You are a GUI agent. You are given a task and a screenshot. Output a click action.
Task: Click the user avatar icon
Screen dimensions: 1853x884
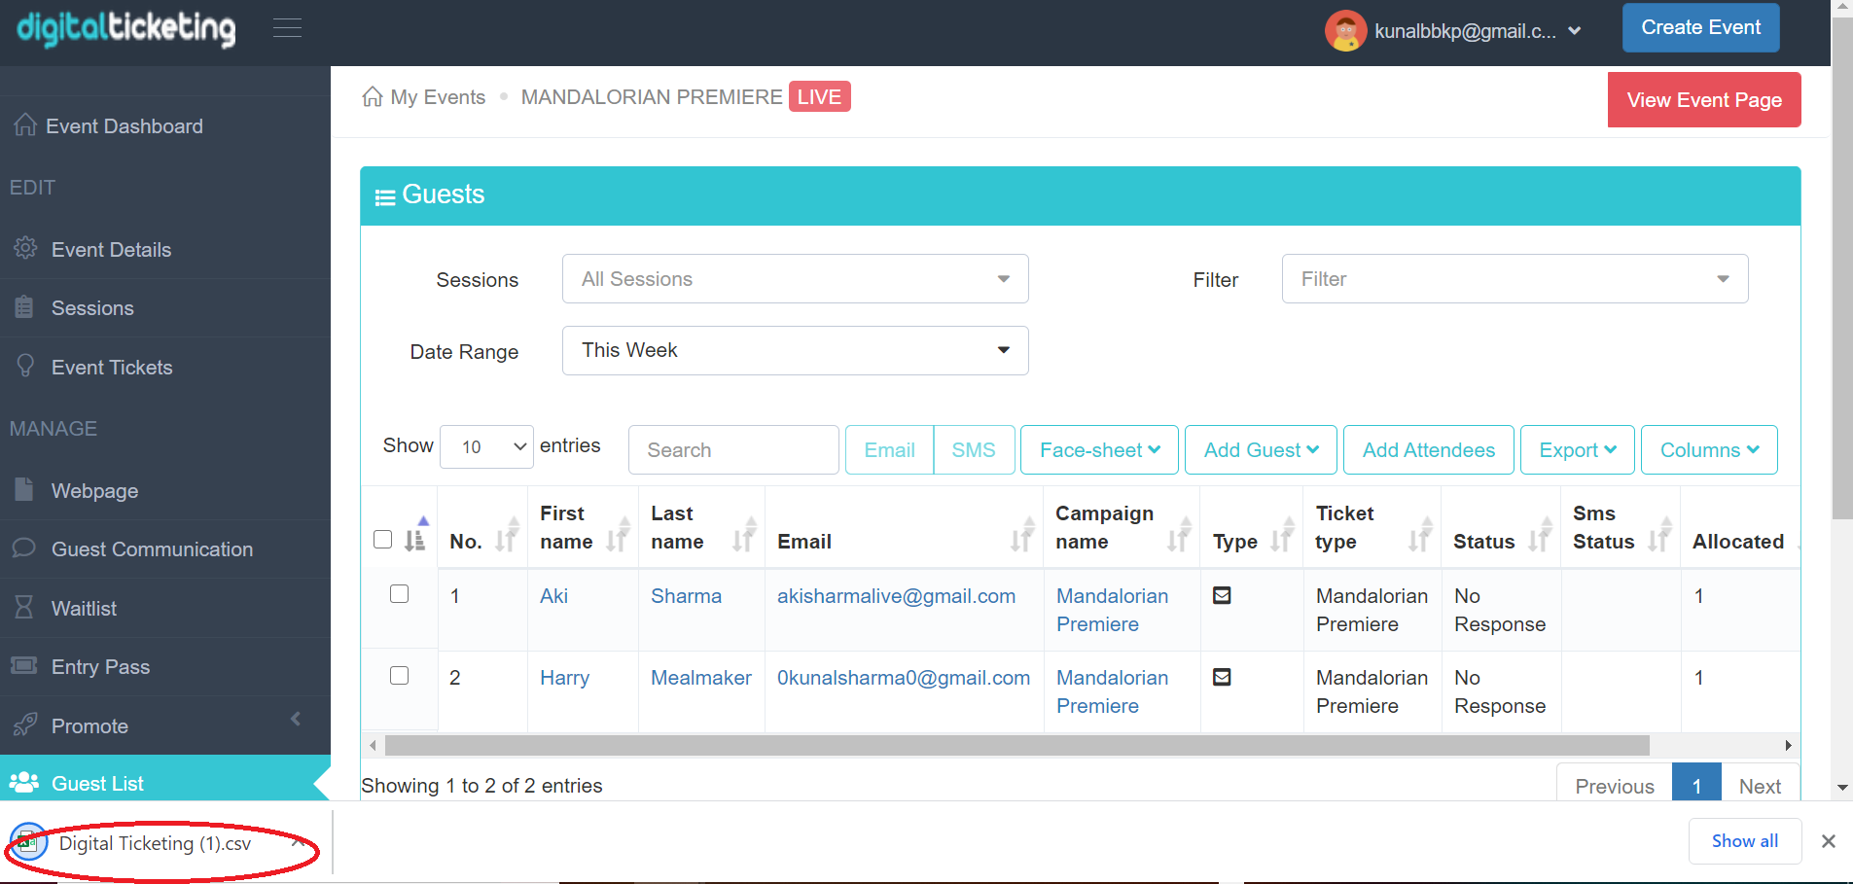pos(1345,31)
